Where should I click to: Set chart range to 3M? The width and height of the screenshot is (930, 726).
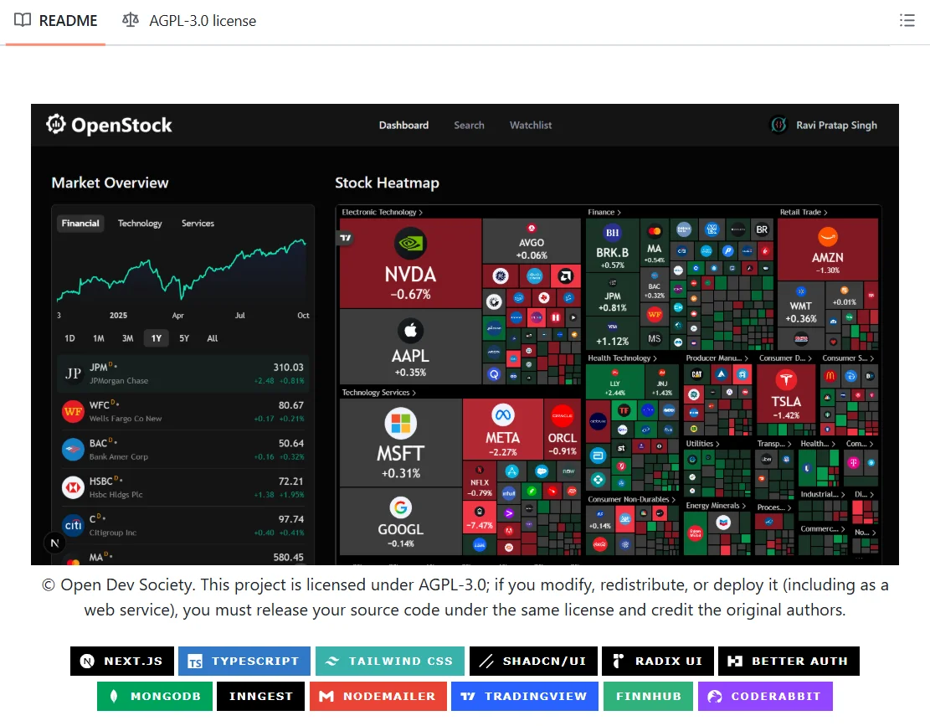point(127,338)
